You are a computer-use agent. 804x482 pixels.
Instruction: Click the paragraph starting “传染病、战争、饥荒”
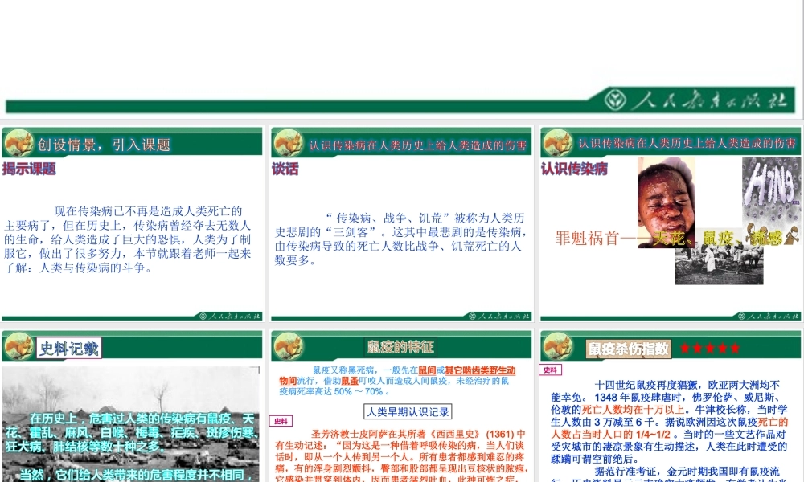pos(400,239)
